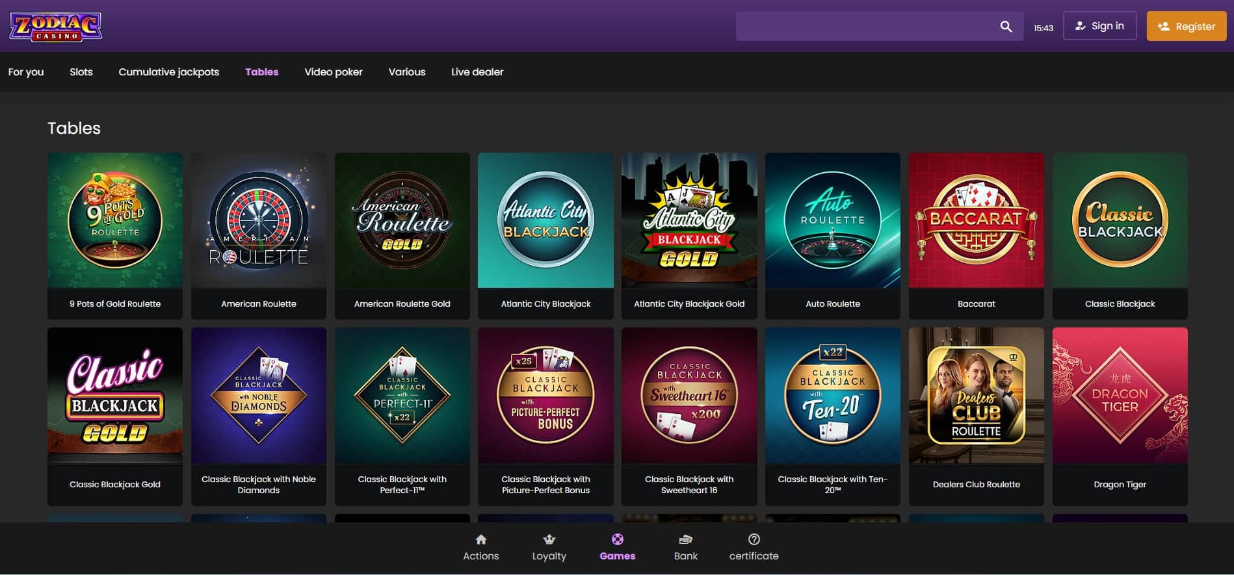The width and height of the screenshot is (1234, 575).
Task: Open Atlantic City Blackjack Gold thumbnail
Action: pyautogui.click(x=689, y=220)
